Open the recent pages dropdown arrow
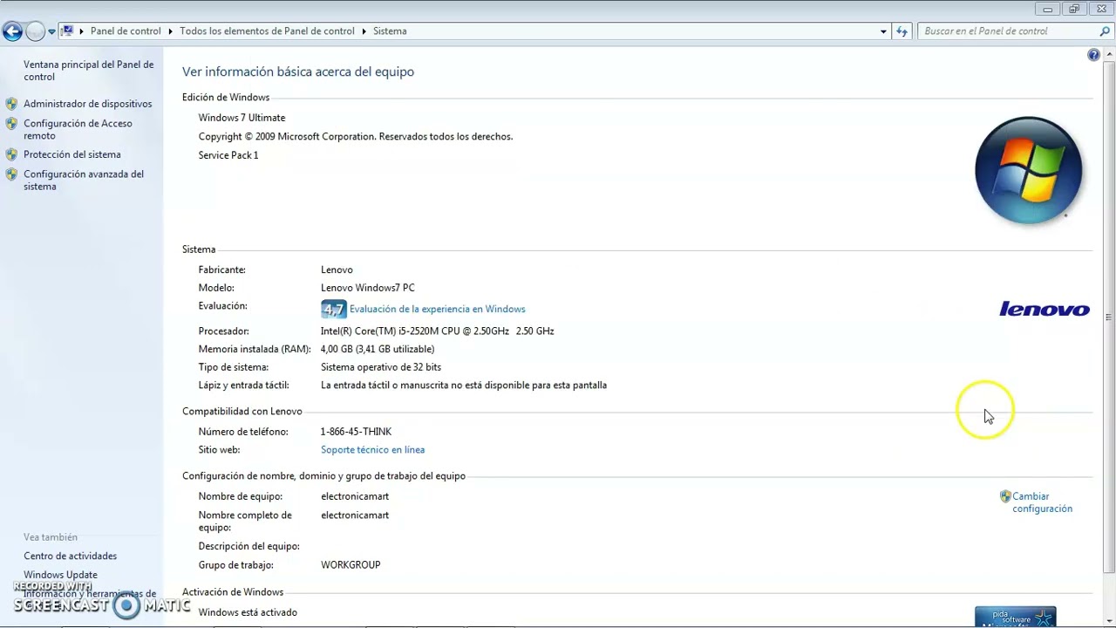This screenshot has width=1116, height=628. coord(51,32)
